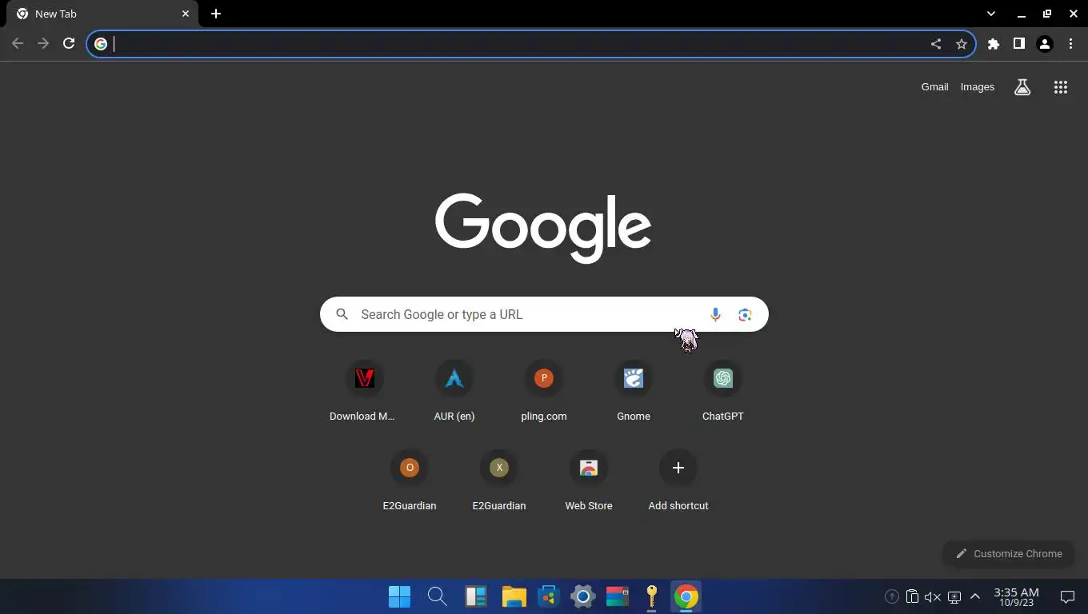Open the Extensions puzzle icon

click(994, 44)
